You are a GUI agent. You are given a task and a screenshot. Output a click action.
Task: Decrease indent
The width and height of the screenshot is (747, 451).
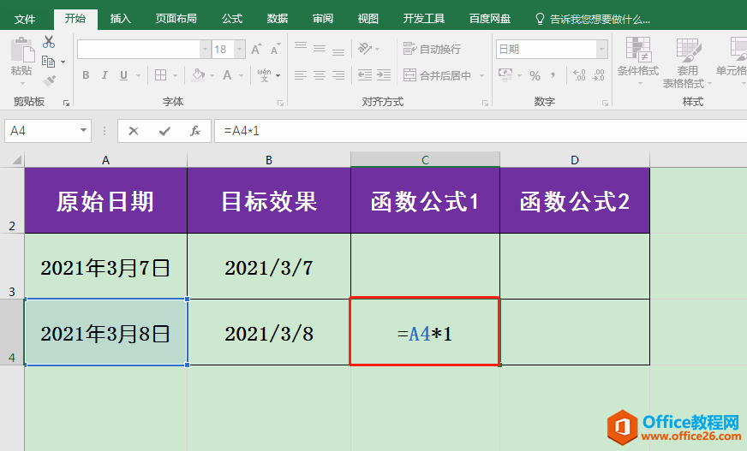(365, 75)
